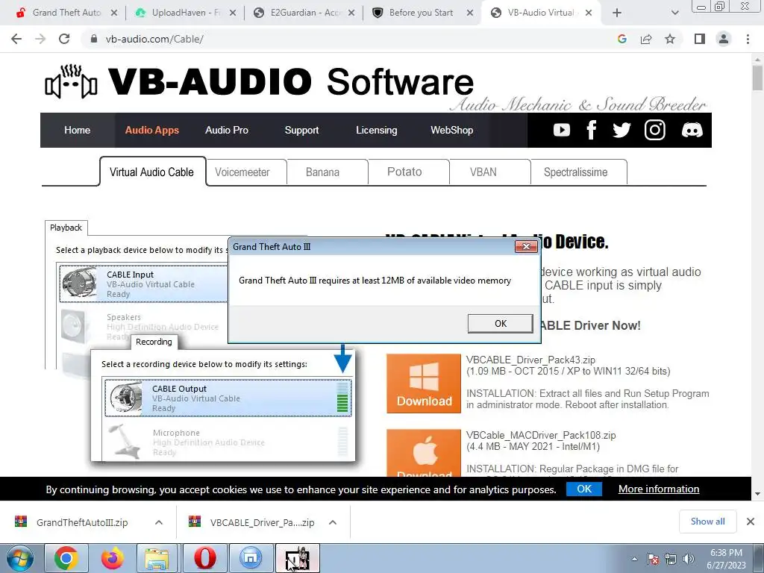Image resolution: width=764 pixels, height=573 pixels.
Task: Open the VB-Audio Instagram icon
Action: [655, 130]
